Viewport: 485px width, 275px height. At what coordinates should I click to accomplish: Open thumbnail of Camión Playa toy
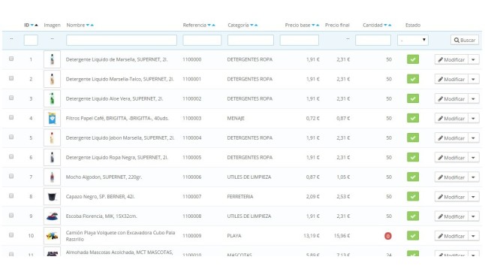(x=52, y=236)
